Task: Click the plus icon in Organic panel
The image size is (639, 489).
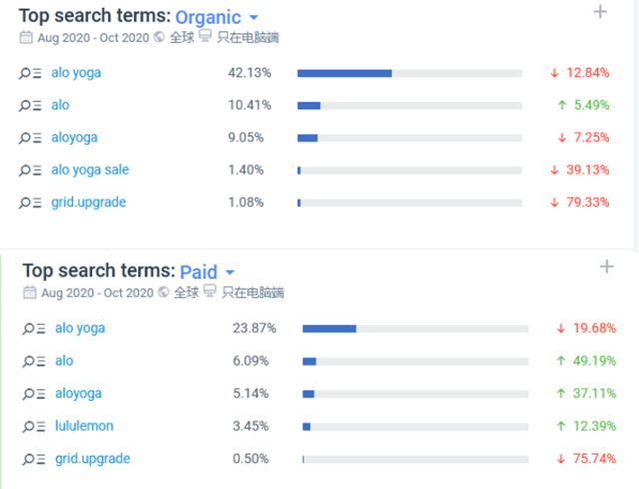Action: (x=600, y=12)
